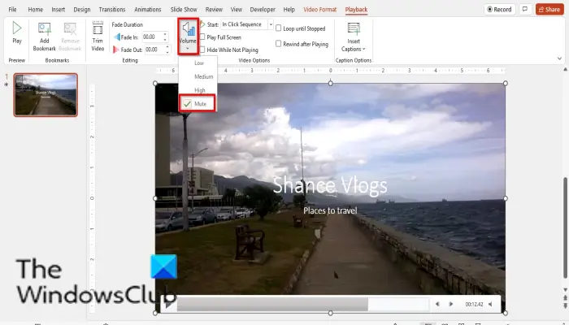Viewport: 569px width, 325px height.
Task: Select Low volume option
Action: (x=198, y=63)
